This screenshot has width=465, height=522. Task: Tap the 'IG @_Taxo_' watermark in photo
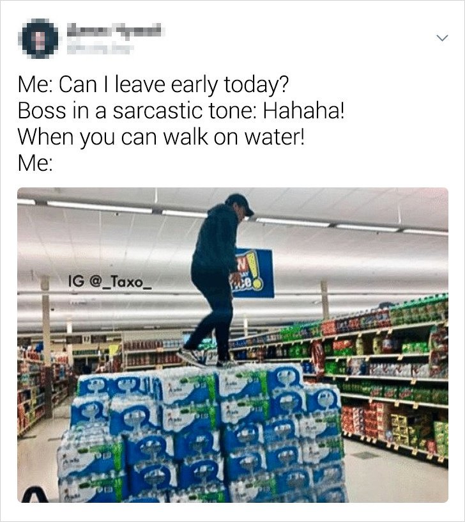click(111, 282)
